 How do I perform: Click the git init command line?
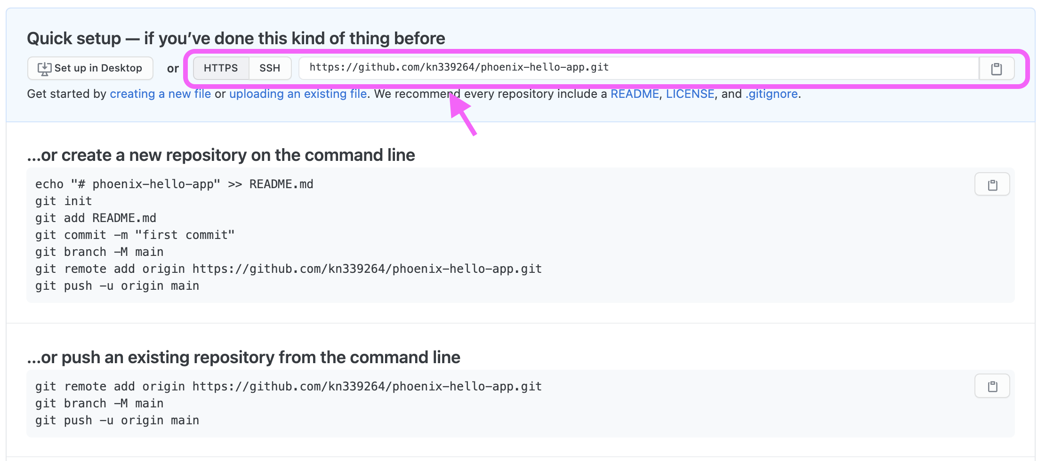[x=64, y=201]
